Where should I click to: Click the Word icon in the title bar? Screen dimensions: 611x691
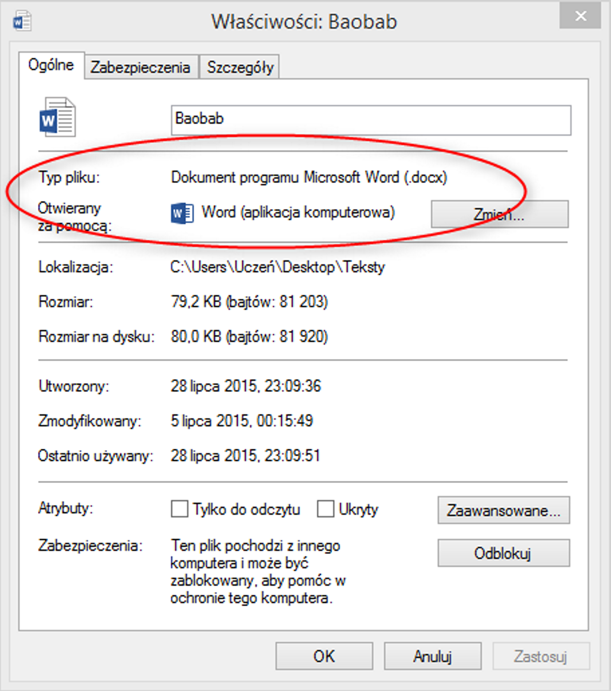(22, 21)
